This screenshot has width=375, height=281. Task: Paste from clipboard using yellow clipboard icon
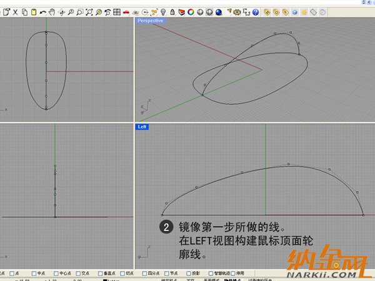click(x=34, y=12)
